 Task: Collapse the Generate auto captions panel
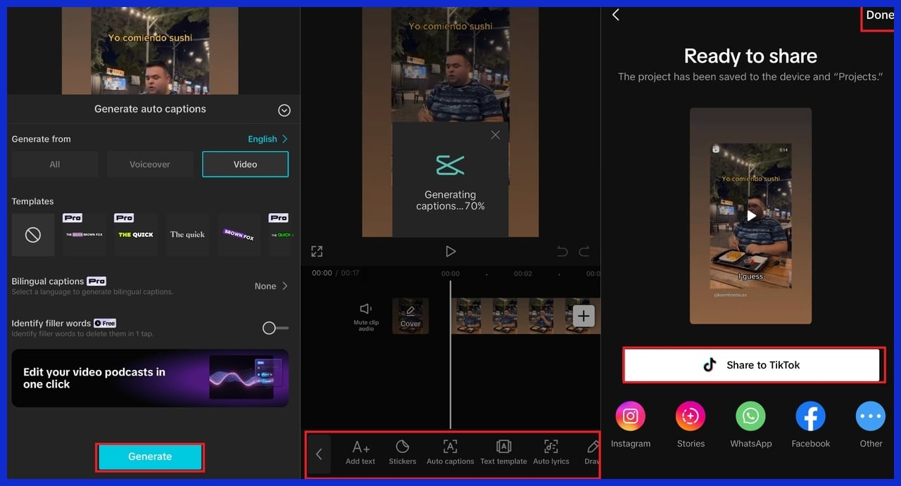(284, 110)
